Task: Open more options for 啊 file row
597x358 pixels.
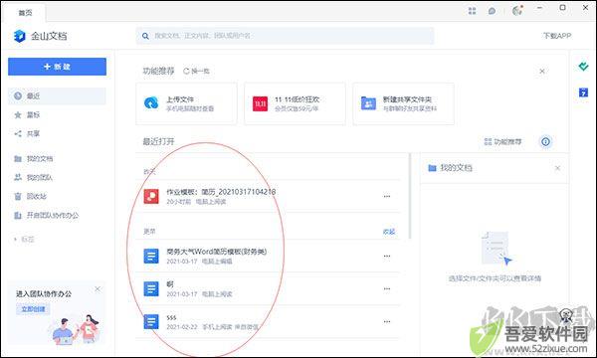Action: (387, 288)
